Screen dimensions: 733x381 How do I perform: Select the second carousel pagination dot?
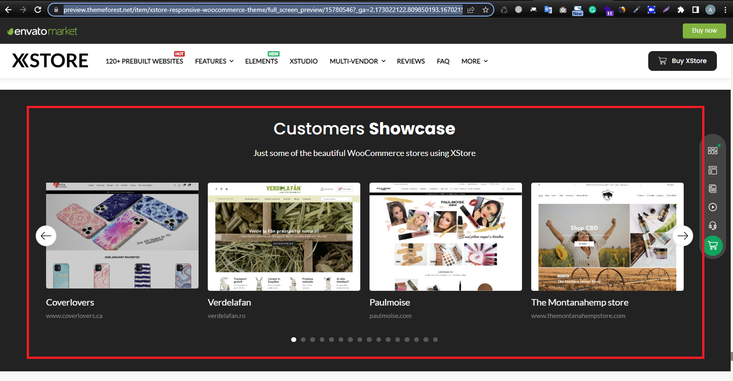(303, 340)
